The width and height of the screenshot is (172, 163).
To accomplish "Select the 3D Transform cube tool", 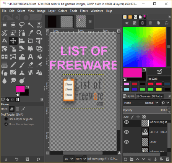I will (x=39, y=49).
